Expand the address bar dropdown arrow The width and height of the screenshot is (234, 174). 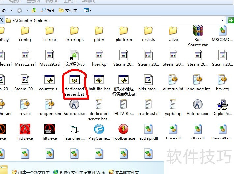click(x=223, y=20)
